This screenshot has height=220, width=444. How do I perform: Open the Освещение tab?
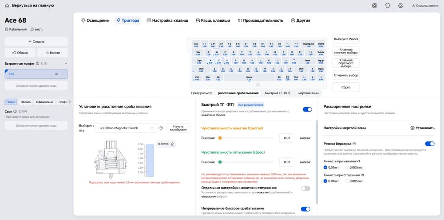tap(95, 20)
